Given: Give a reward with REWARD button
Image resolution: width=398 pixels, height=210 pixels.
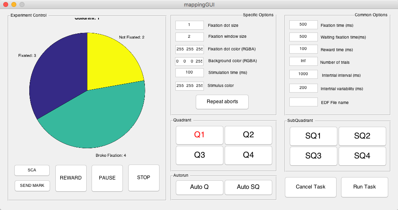Looking at the screenshot, I should pyautogui.click(x=71, y=178).
